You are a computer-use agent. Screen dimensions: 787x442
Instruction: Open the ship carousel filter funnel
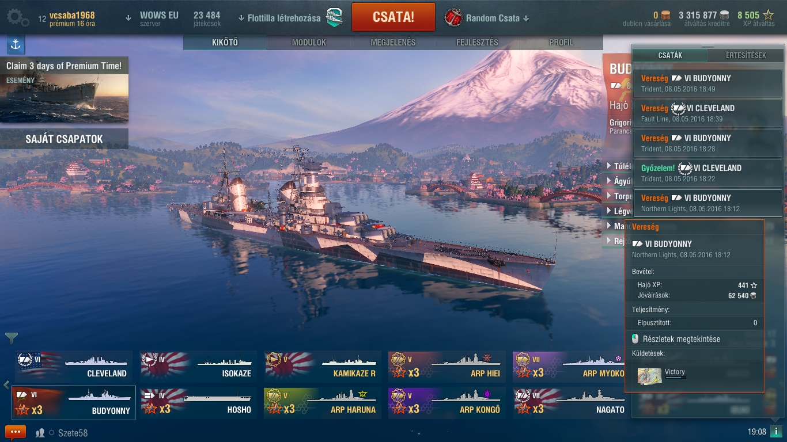11,338
